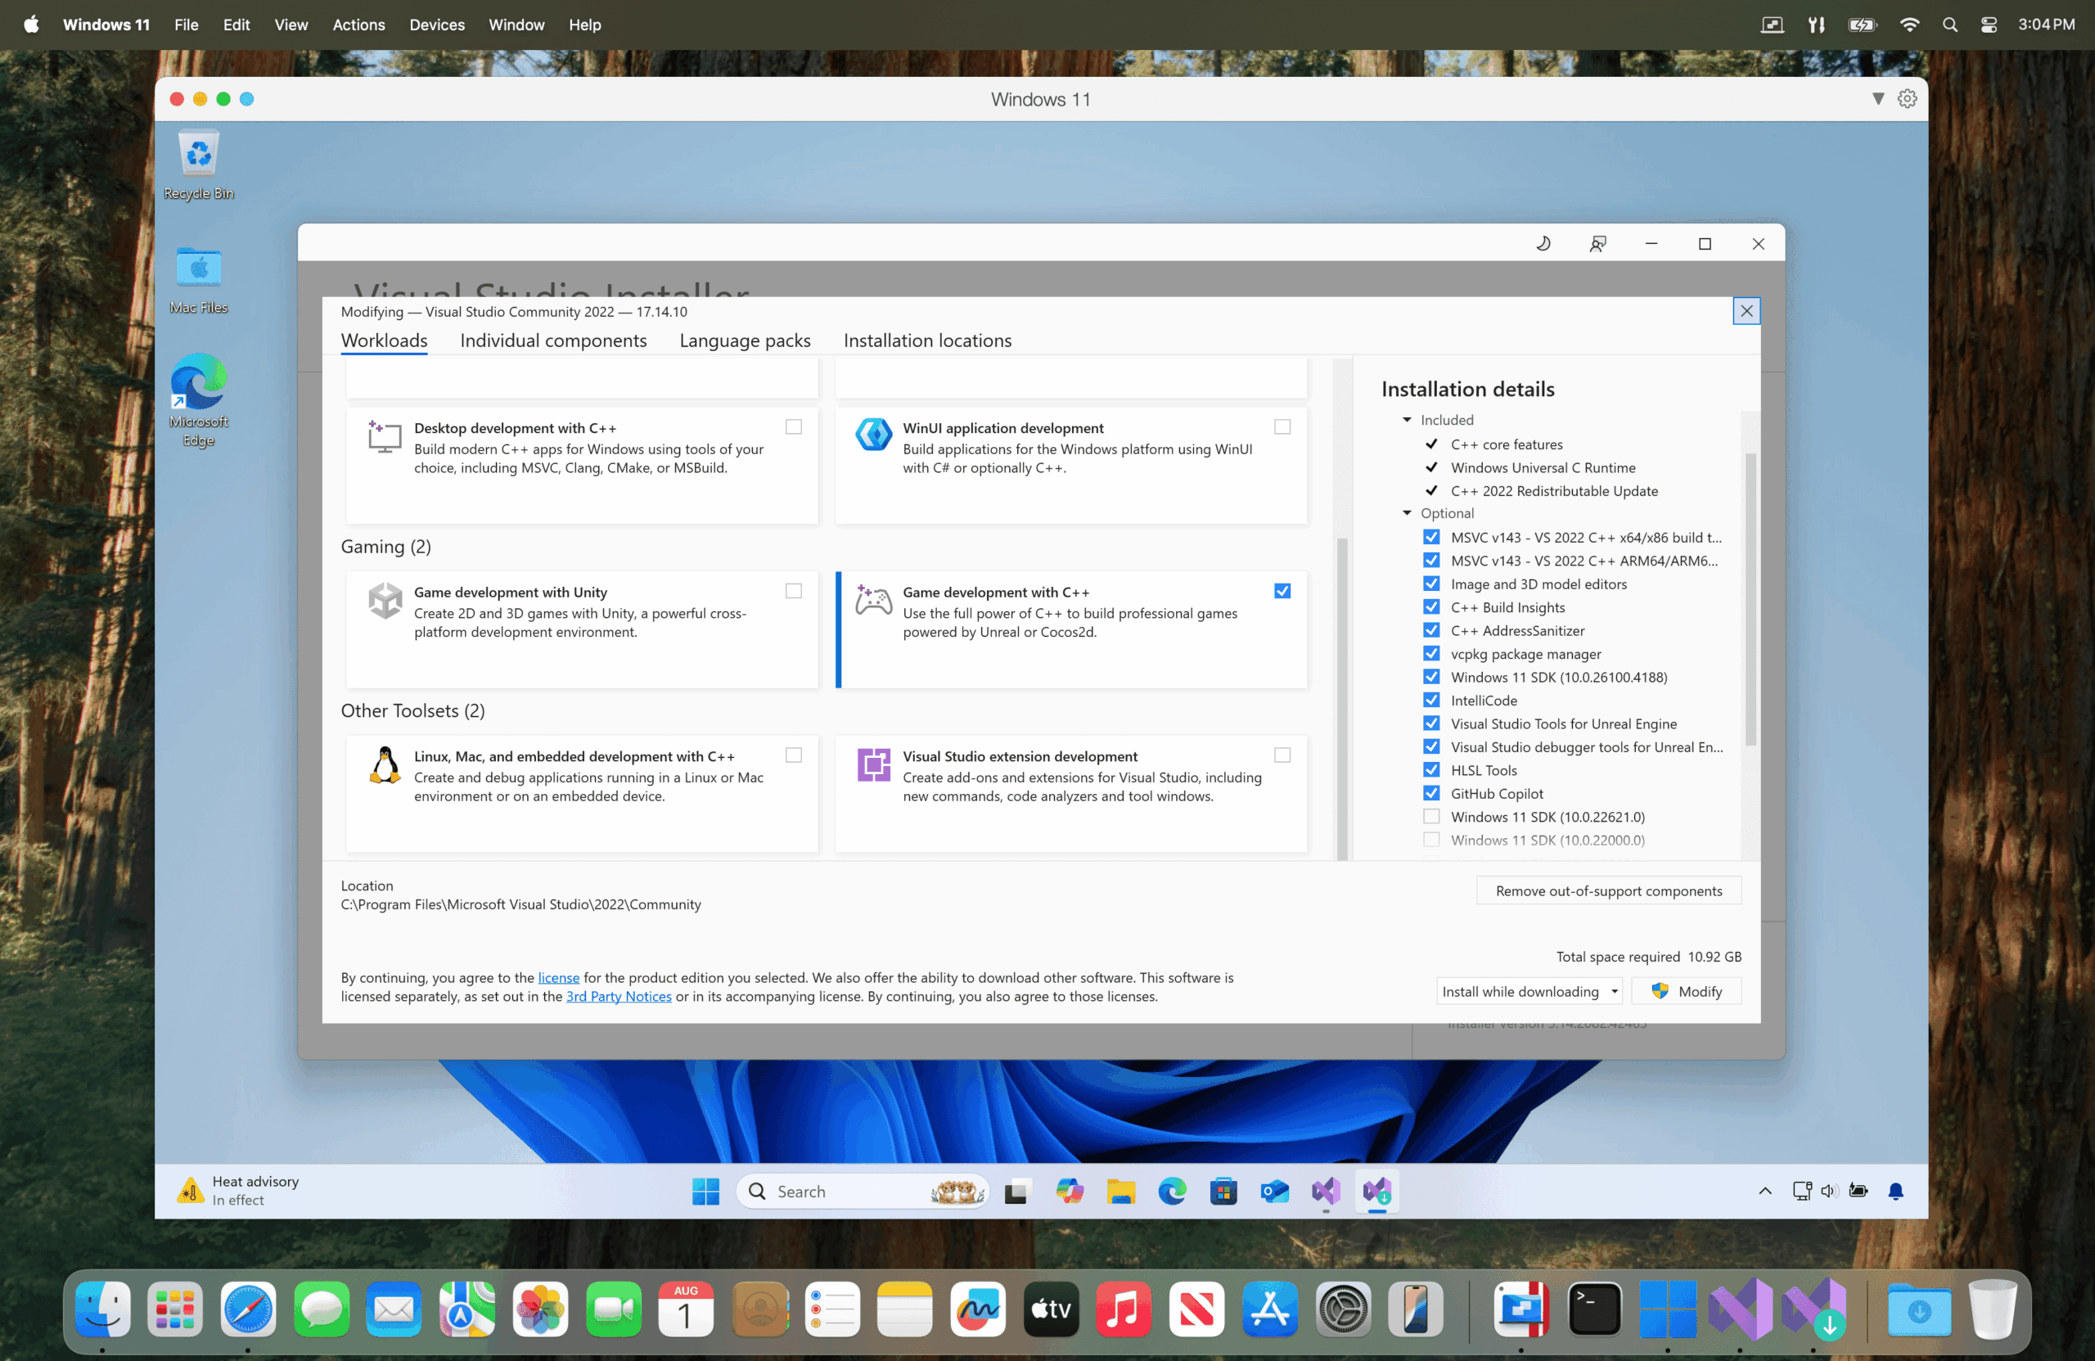Click the feedback icon in installer title bar

(x=1597, y=244)
